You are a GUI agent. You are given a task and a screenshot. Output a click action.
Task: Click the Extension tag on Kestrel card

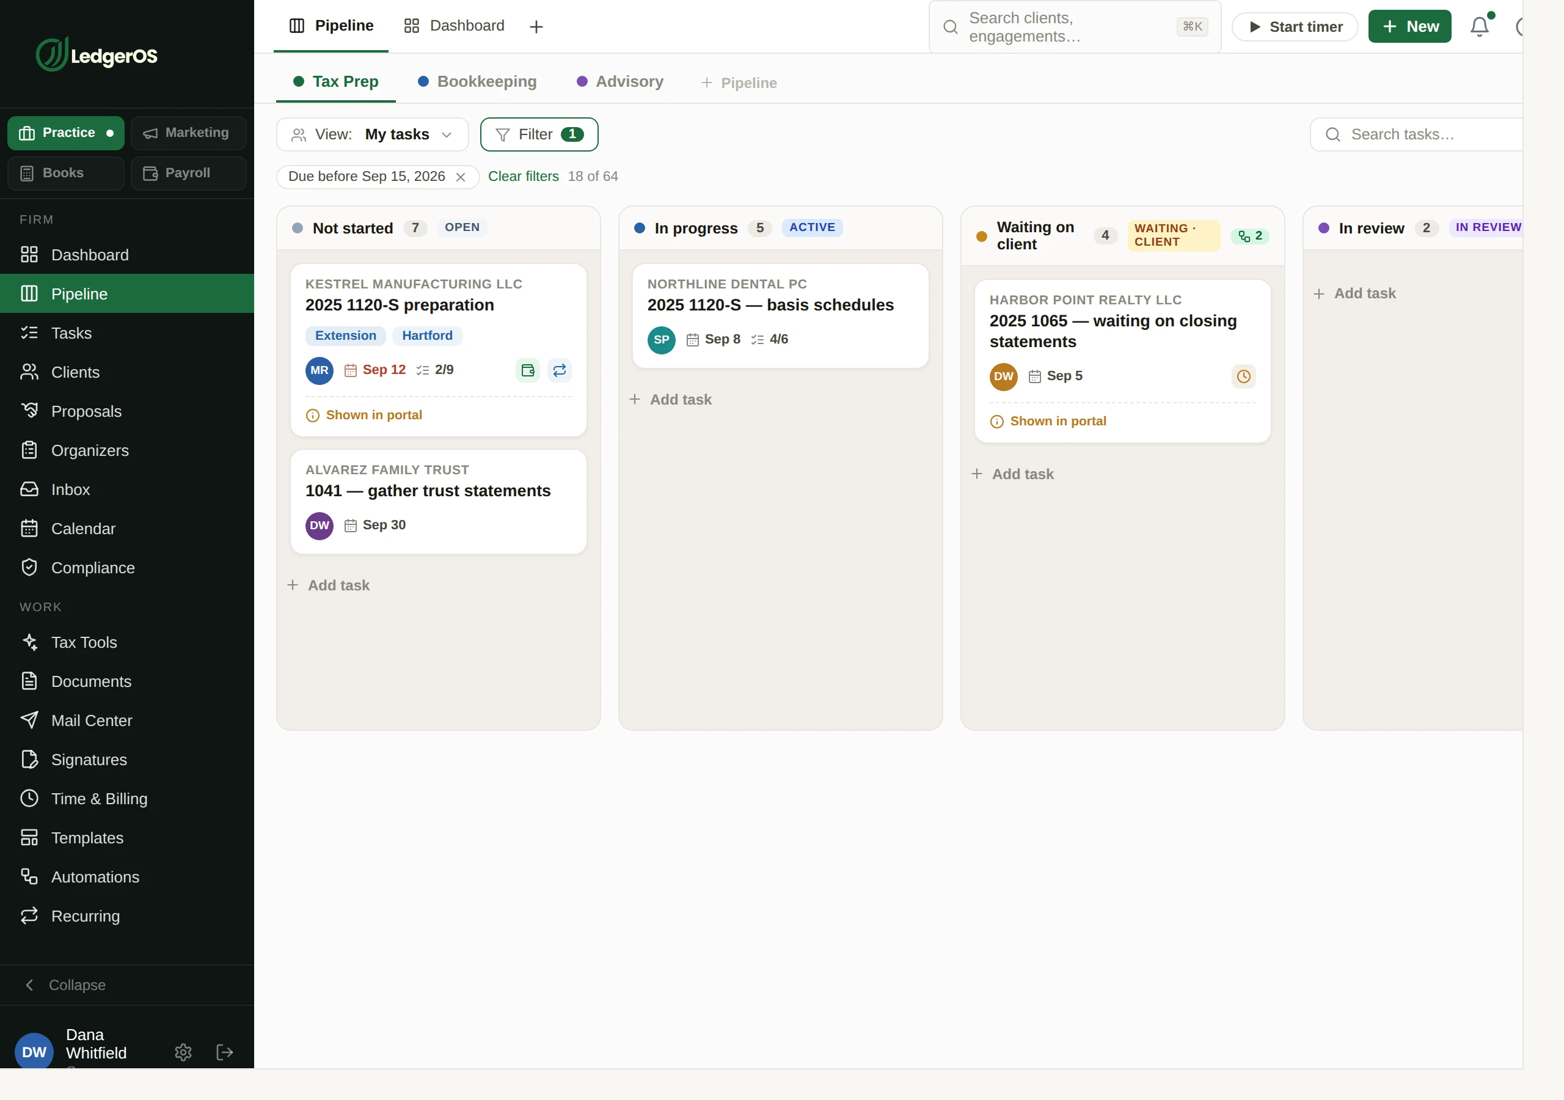pyautogui.click(x=345, y=335)
